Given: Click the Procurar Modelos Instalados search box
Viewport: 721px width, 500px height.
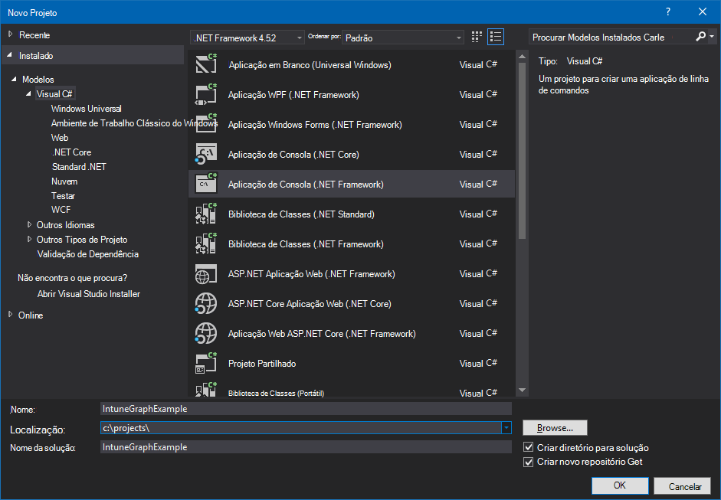Looking at the screenshot, I should coord(611,37).
